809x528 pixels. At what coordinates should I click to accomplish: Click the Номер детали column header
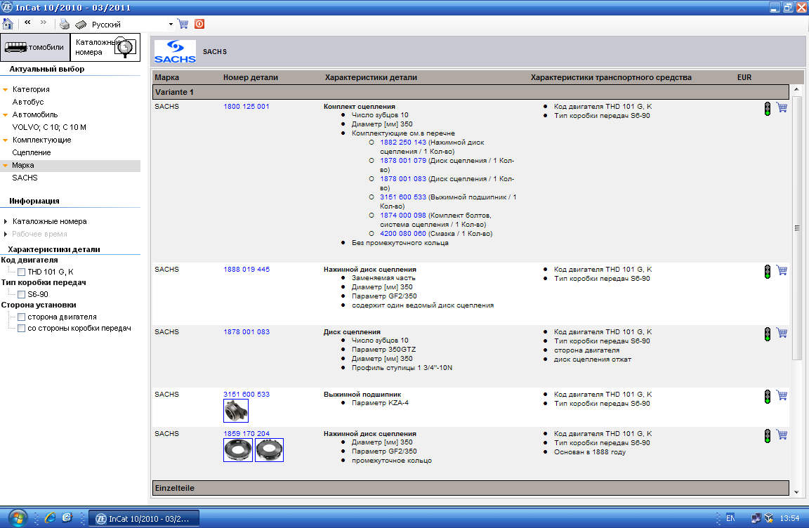pyautogui.click(x=250, y=78)
